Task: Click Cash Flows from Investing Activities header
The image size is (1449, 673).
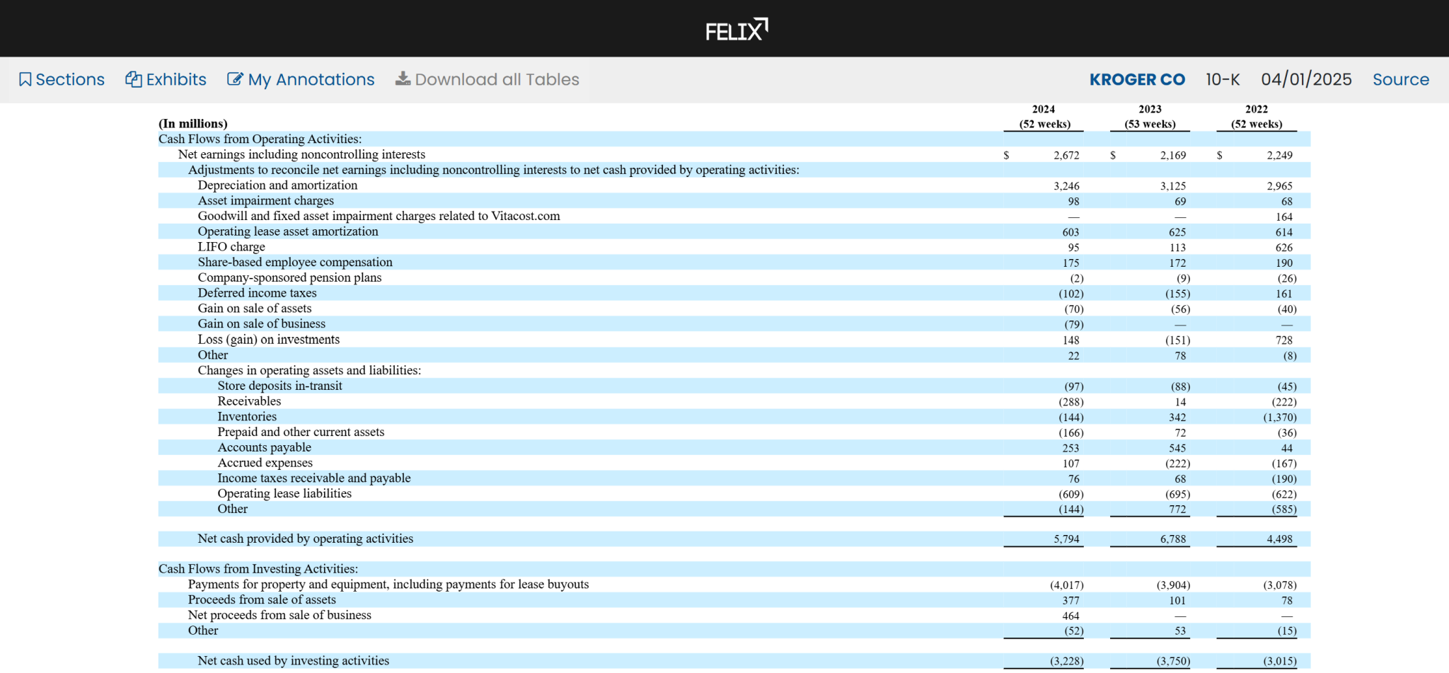Action: coord(258,568)
